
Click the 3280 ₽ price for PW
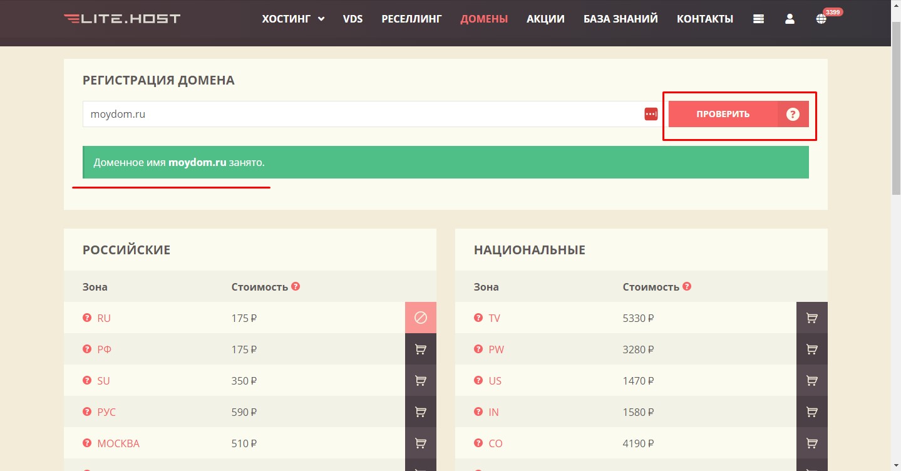(639, 349)
